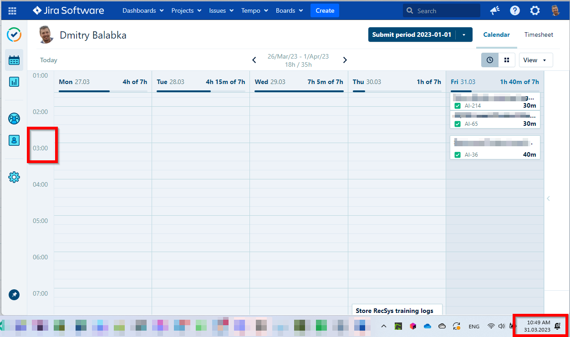The width and height of the screenshot is (570, 337).
Task: Click the pin sidebar icon
Action: (x=14, y=295)
